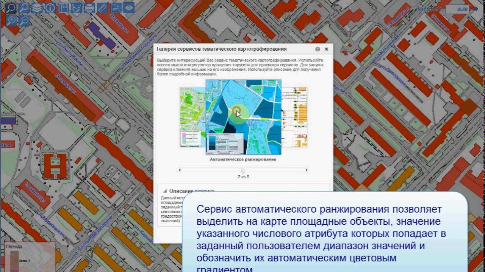
Task: Open the map layers panel
Action: click(x=37, y=7)
